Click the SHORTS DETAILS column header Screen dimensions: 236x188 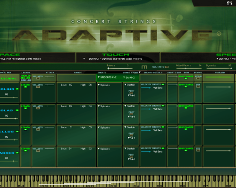click(x=153, y=72)
